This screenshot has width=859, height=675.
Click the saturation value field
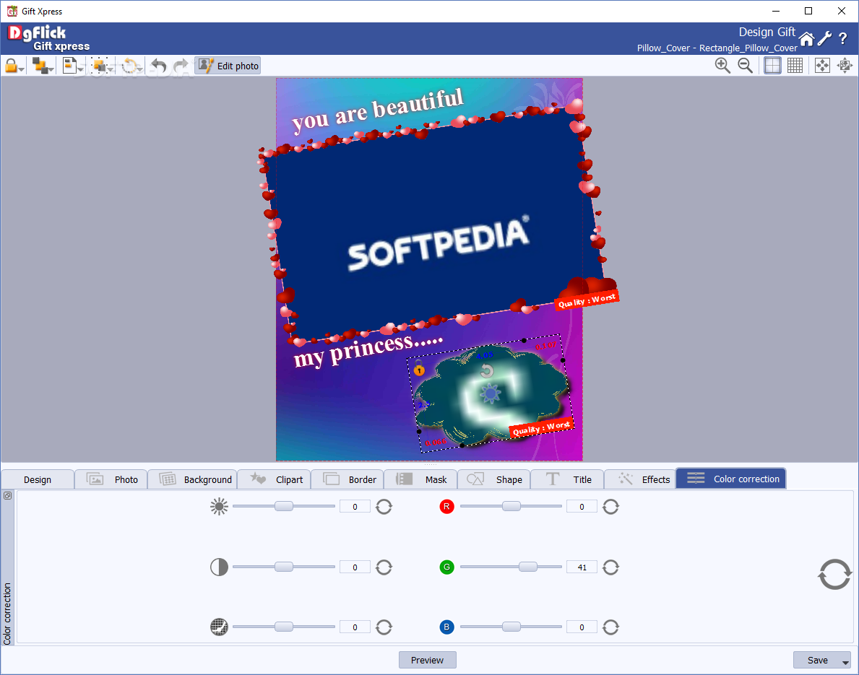point(355,627)
